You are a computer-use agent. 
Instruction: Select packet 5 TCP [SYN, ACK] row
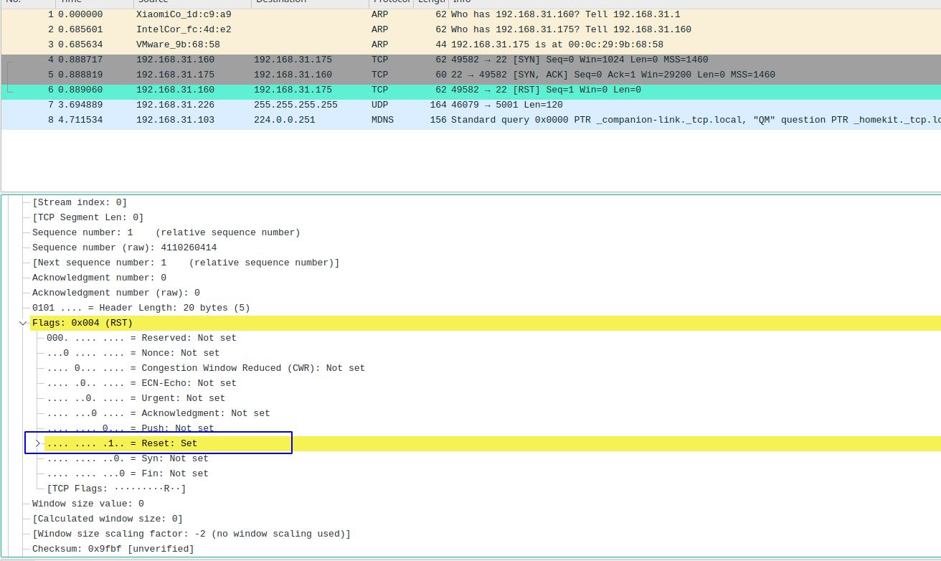coord(471,75)
